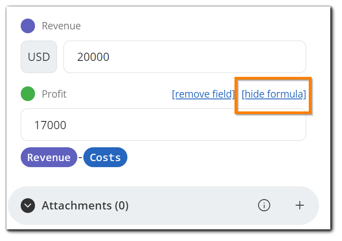Click the opening bracket of remove field
This screenshot has height=241, width=342.
click(x=174, y=94)
